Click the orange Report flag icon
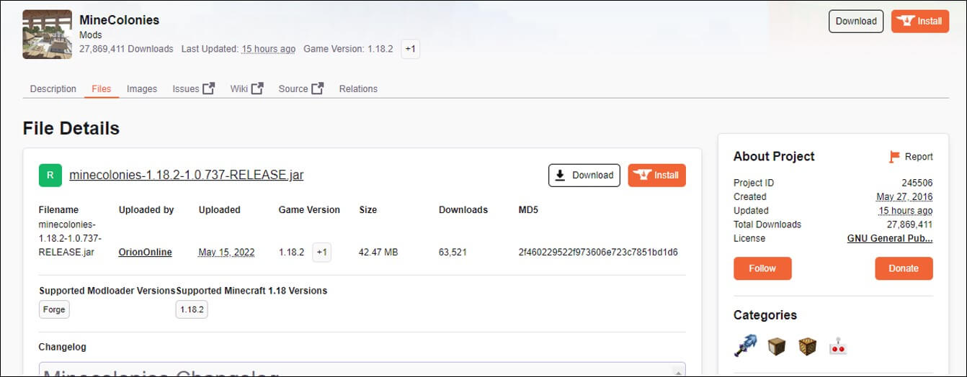The width and height of the screenshot is (967, 377). [895, 157]
